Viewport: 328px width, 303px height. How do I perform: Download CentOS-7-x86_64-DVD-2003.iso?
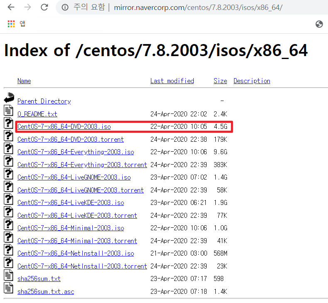click(x=64, y=126)
